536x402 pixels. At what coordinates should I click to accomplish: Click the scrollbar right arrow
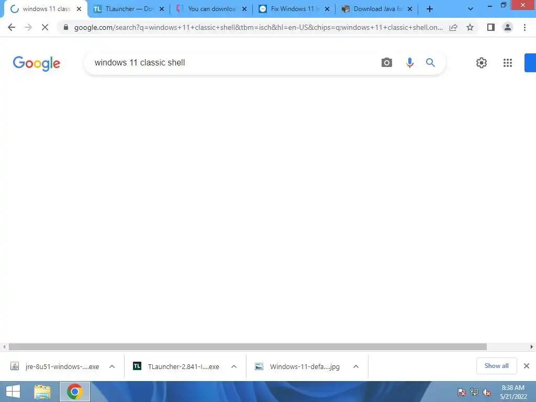point(532,347)
